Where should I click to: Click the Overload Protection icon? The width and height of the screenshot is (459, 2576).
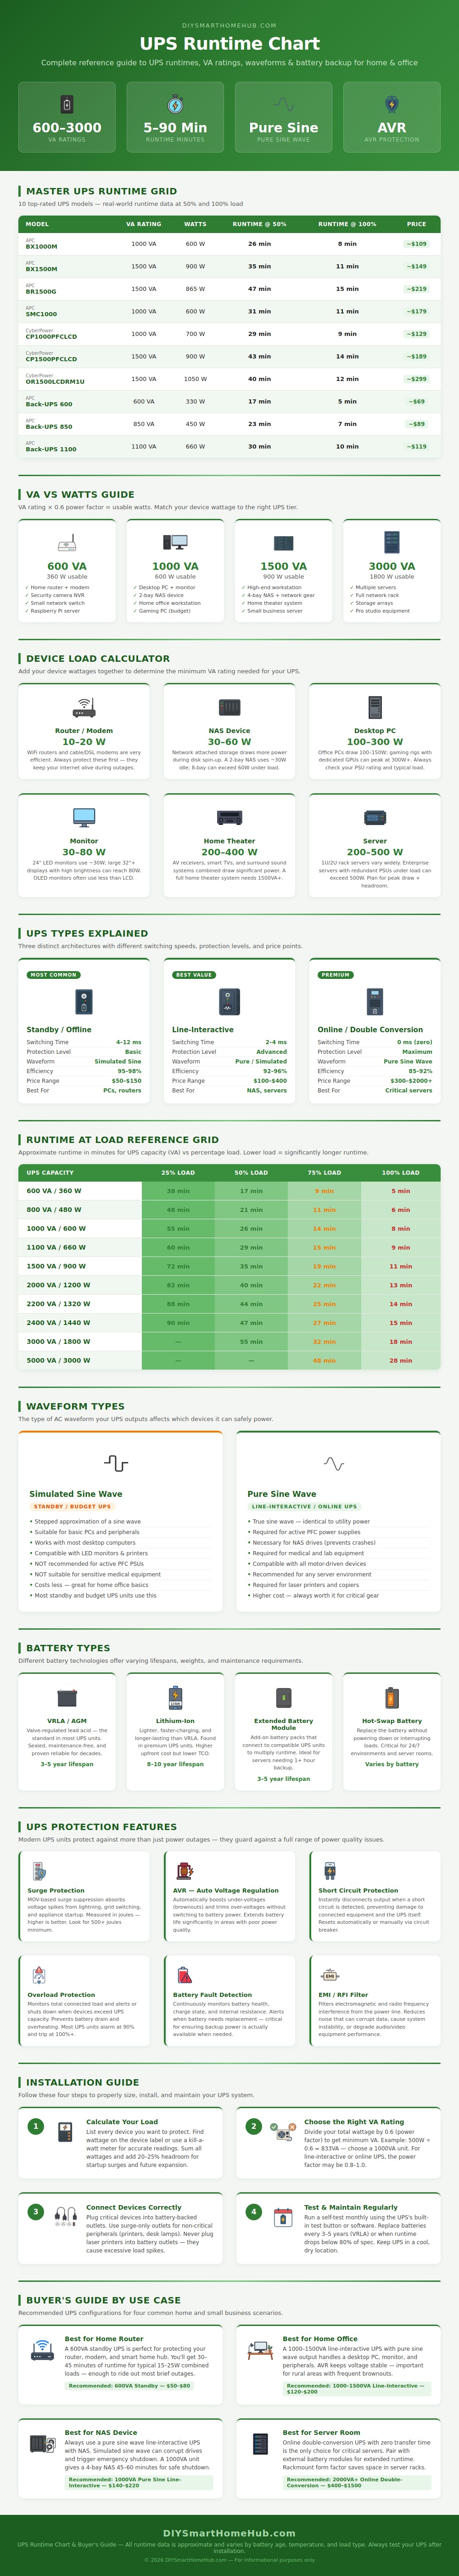pos(39,1975)
